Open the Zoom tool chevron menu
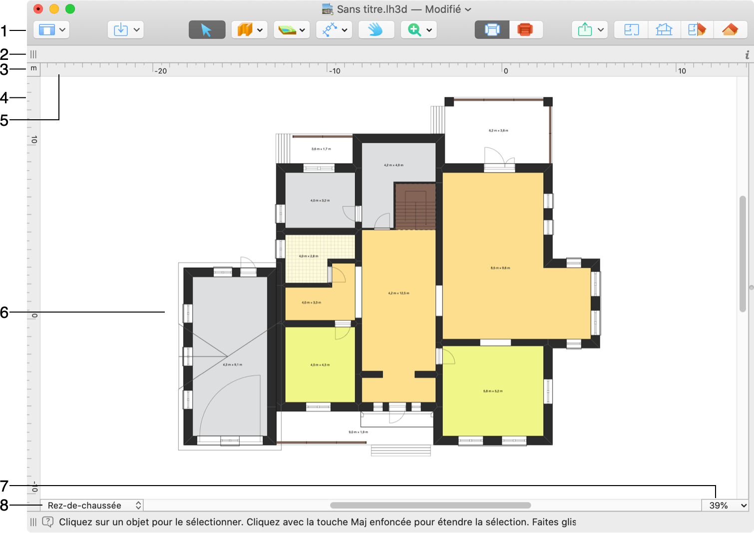Viewport: 754px width, 533px height. click(x=429, y=30)
